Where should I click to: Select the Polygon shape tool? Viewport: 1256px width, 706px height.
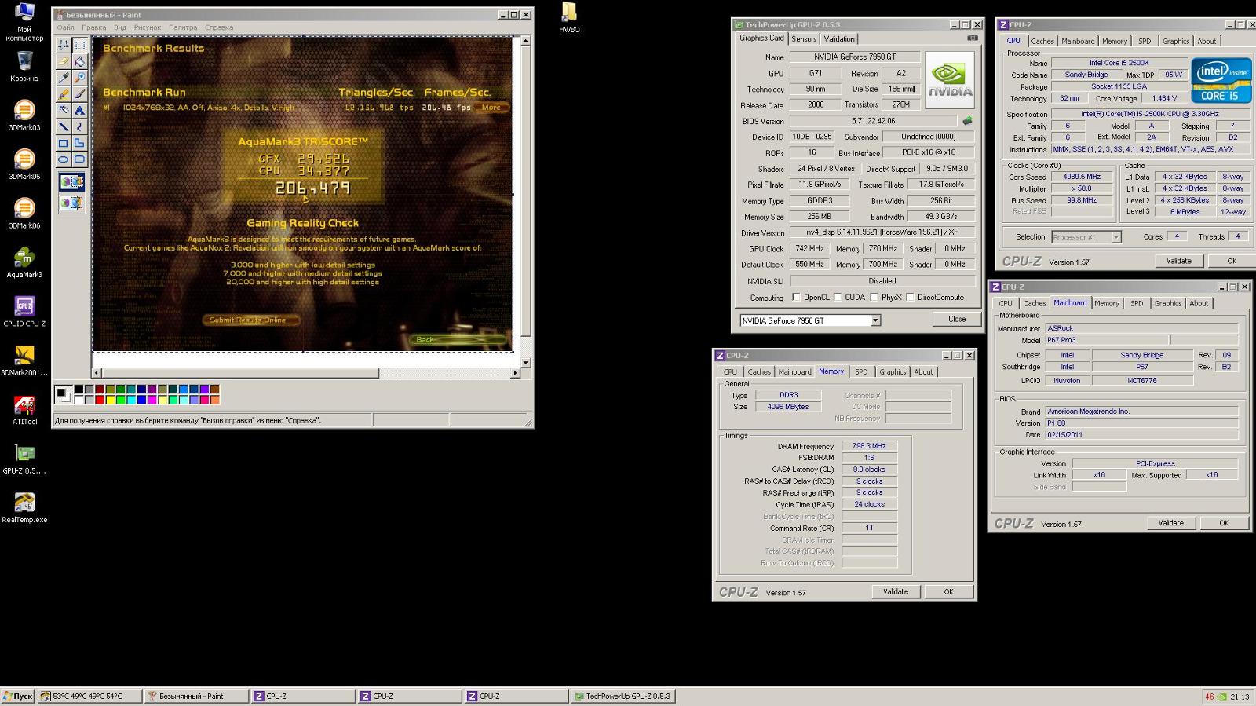click(80, 144)
